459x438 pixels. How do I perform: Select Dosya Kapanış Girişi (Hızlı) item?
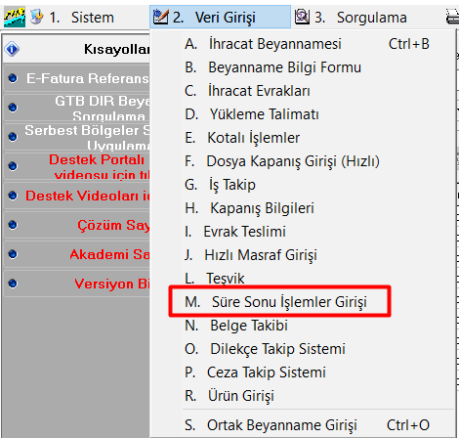coord(282,161)
